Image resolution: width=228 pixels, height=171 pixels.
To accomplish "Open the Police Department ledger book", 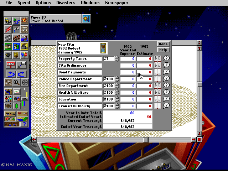I will point(157,79).
